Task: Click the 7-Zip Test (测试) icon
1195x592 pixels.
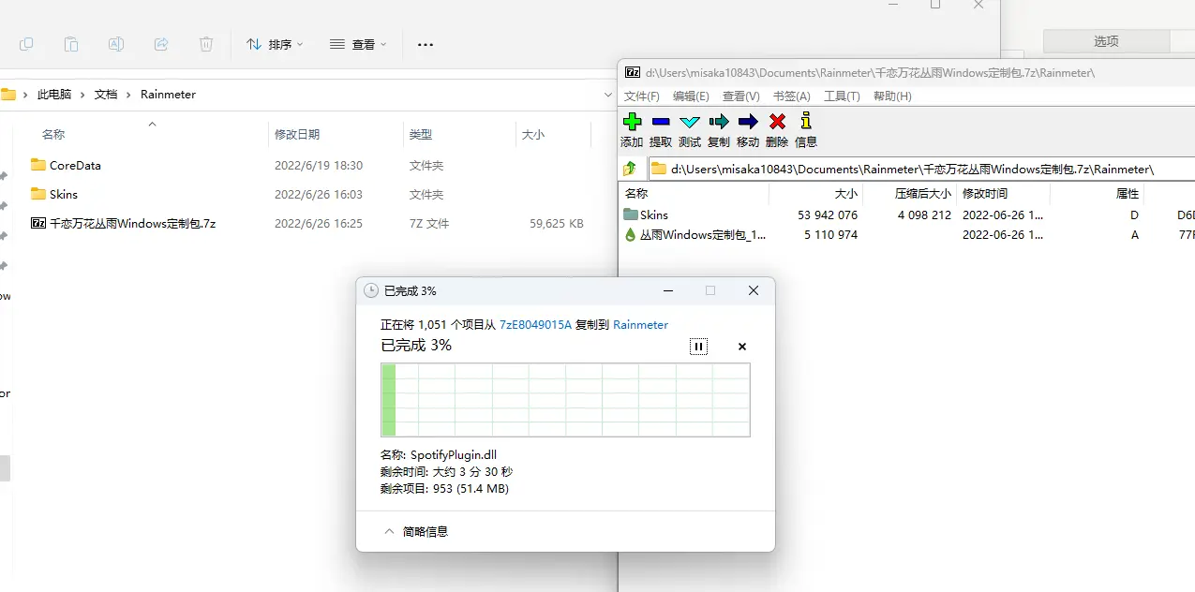Action: pos(690,122)
